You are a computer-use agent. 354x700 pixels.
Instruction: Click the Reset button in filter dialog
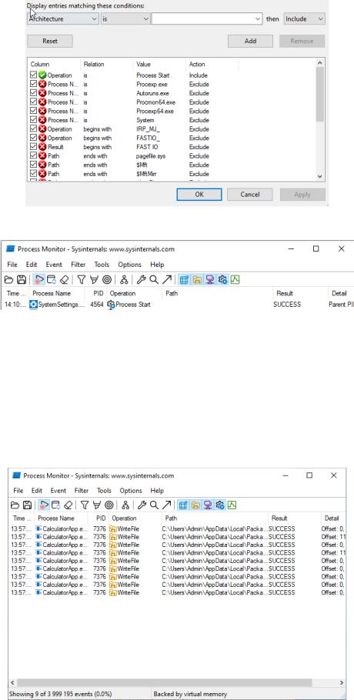tap(50, 41)
